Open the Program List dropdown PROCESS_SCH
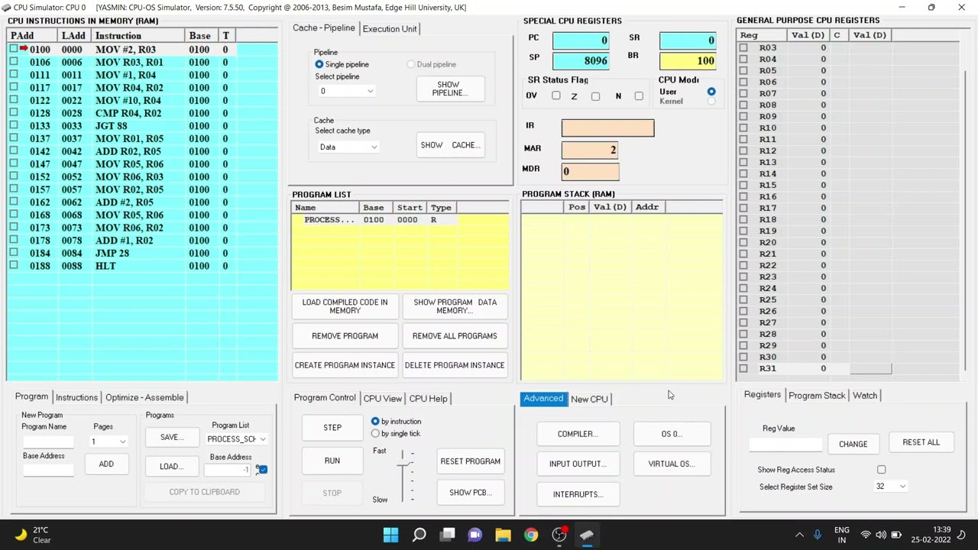This screenshot has height=550, width=978. pyautogui.click(x=236, y=439)
